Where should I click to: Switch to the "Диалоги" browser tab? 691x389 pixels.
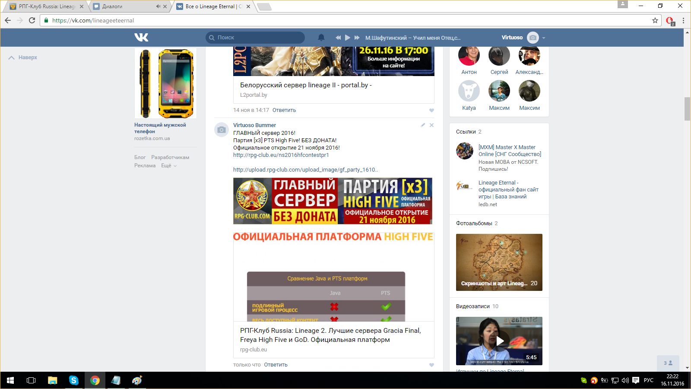coord(125,6)
